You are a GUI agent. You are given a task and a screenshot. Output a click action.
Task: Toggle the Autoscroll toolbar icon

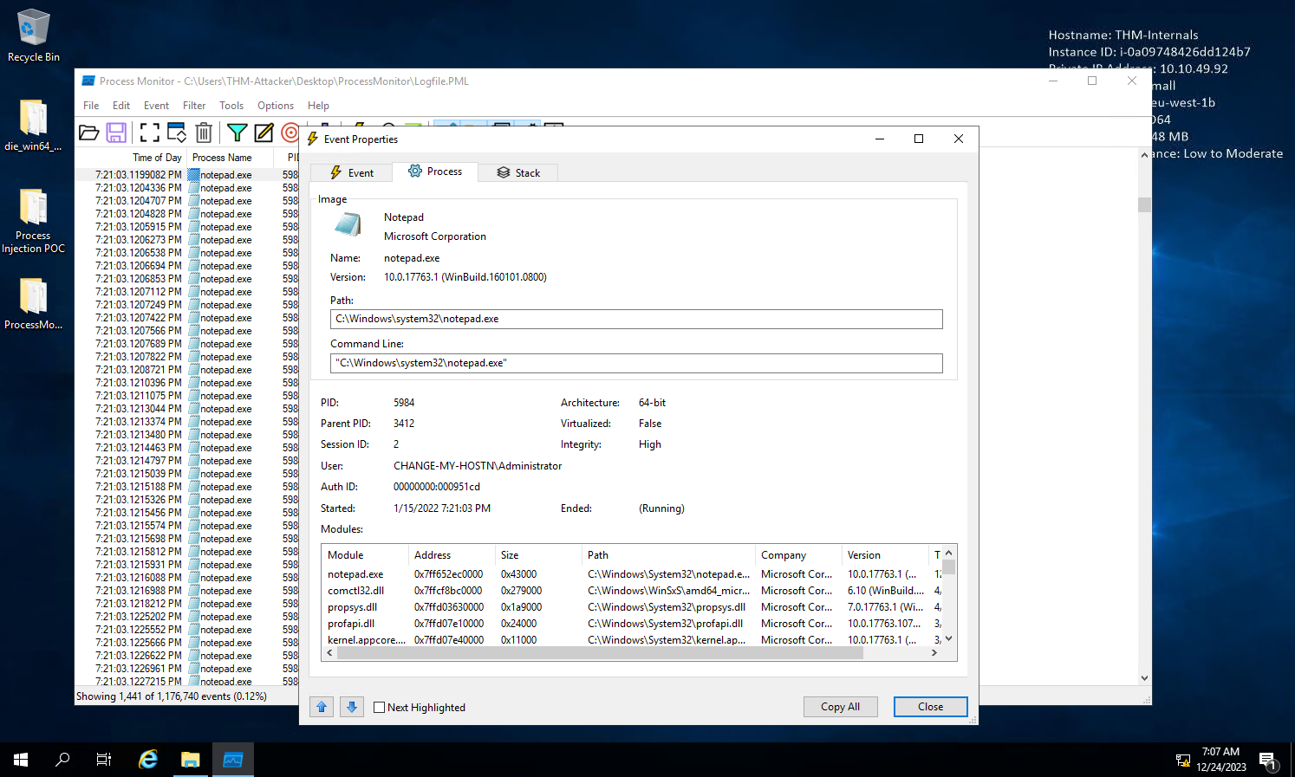click(177, 133)
